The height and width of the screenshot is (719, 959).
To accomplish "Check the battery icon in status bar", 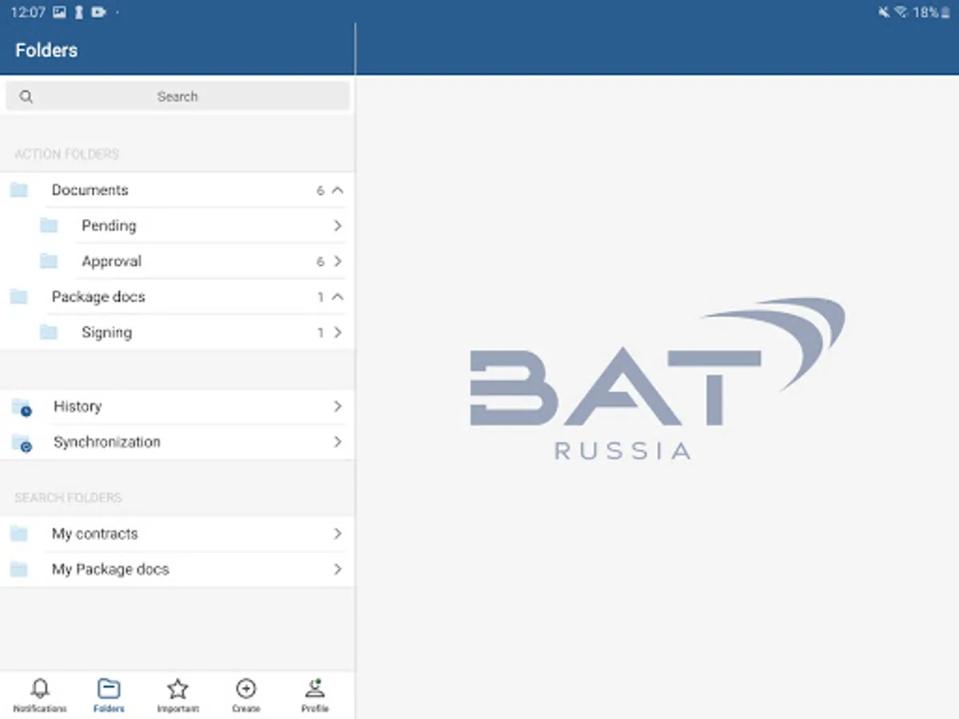I will click(946, 13).
